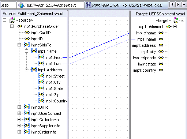Select the dark blue First-to-fname mapping line
The height and width of the screenshot is (139, 187).
(99, 45)
